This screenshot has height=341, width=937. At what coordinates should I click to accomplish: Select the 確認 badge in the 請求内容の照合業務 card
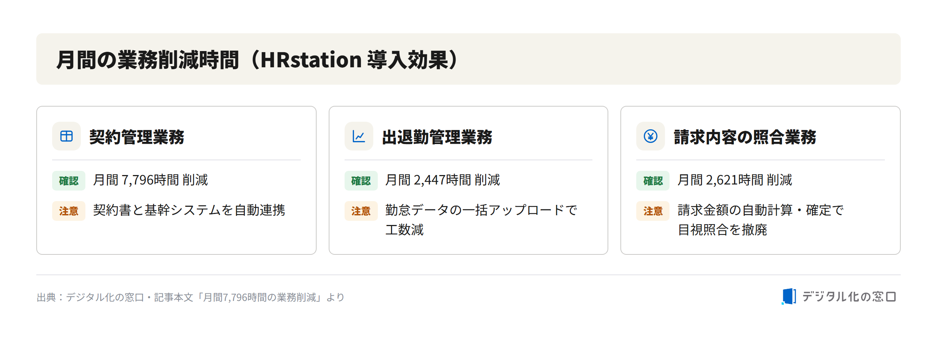[653, 181]
